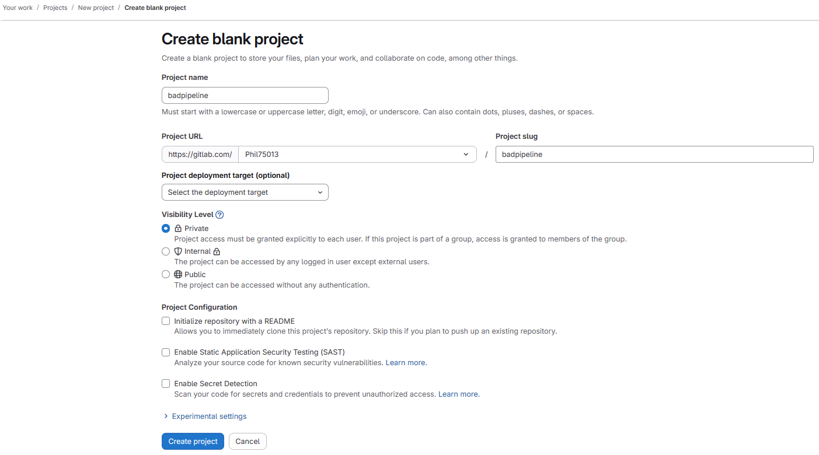
Task: Choose the Internal visibility radio button
Action: pos(166,251)
